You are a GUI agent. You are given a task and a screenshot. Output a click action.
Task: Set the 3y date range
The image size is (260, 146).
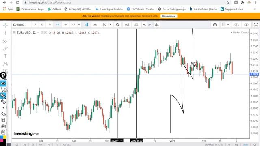25,144
